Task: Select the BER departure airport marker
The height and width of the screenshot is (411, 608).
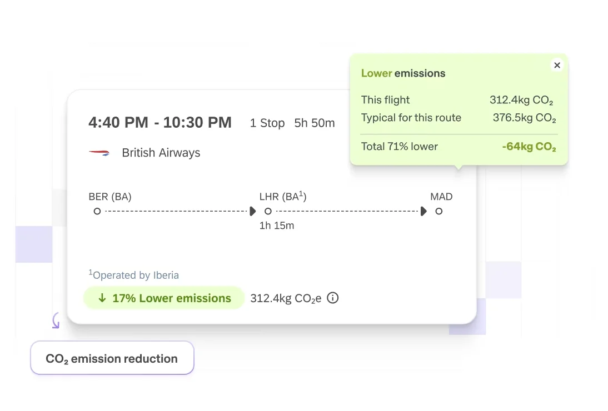Action: [x=97, y=211]
